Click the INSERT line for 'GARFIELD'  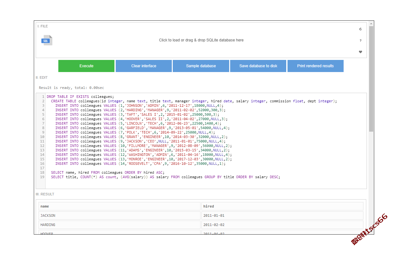[x=142, y=128]
